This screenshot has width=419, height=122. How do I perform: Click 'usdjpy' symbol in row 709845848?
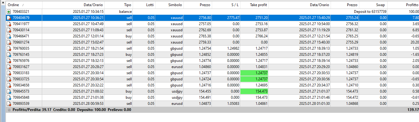[177, 97]
